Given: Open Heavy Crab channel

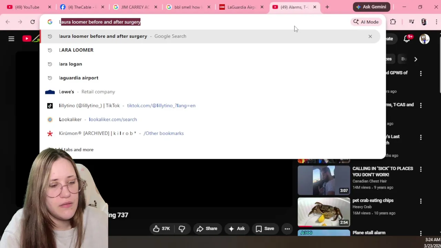Looking at the screenshot, I should [362, 207].
